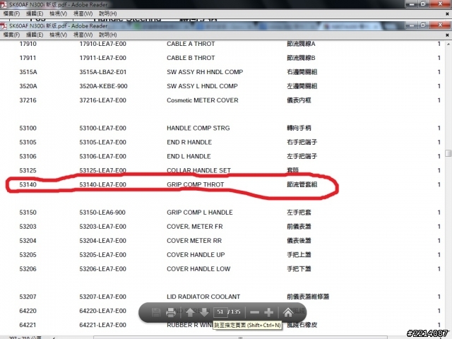Click part number 3515A-LBA2-E01
Viewport: 452px width, 339px height.
coord(102,72)
